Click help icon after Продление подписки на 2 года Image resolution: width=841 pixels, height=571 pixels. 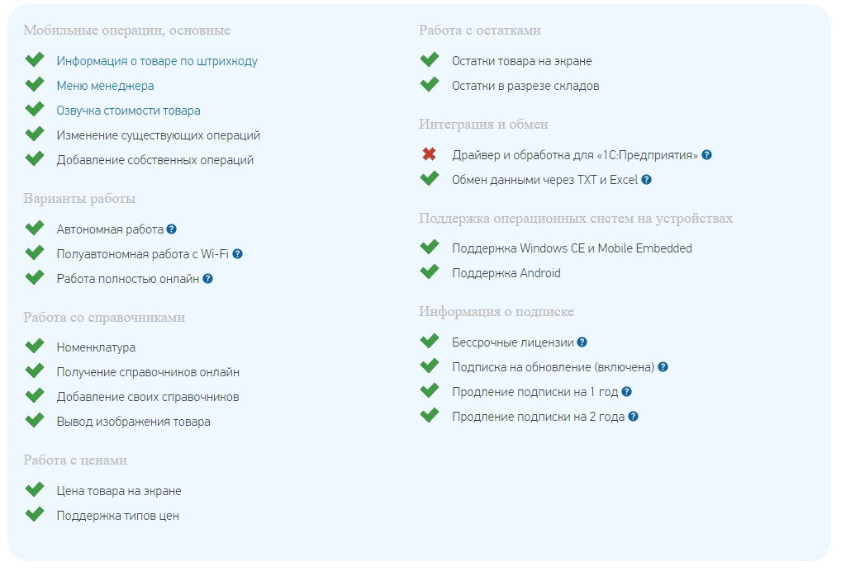(634, 416)
